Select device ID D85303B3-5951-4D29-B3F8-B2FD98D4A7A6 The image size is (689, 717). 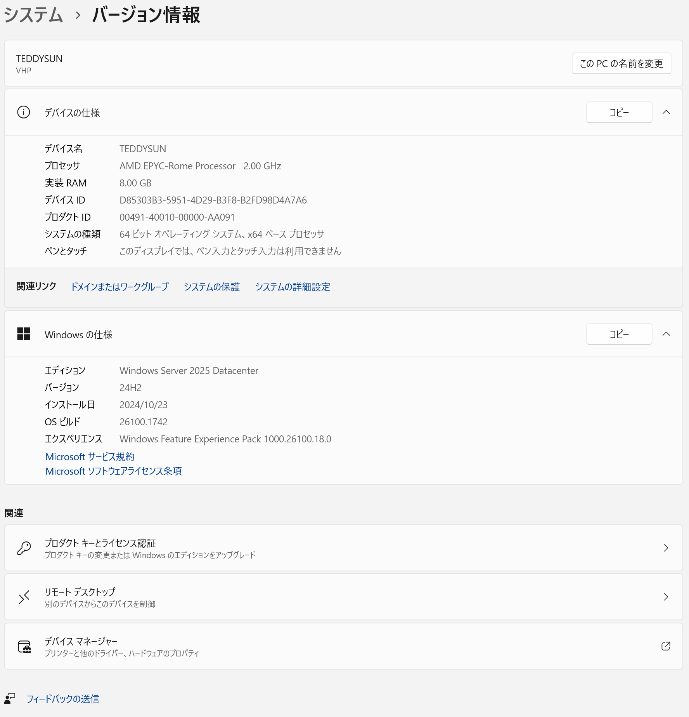pyautogui.click(x=213, y=200)
